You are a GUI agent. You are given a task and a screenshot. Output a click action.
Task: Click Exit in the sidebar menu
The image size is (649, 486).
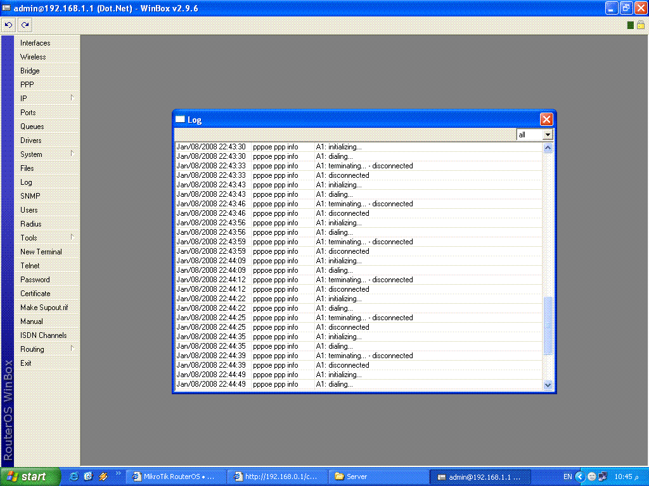[47, 363]
